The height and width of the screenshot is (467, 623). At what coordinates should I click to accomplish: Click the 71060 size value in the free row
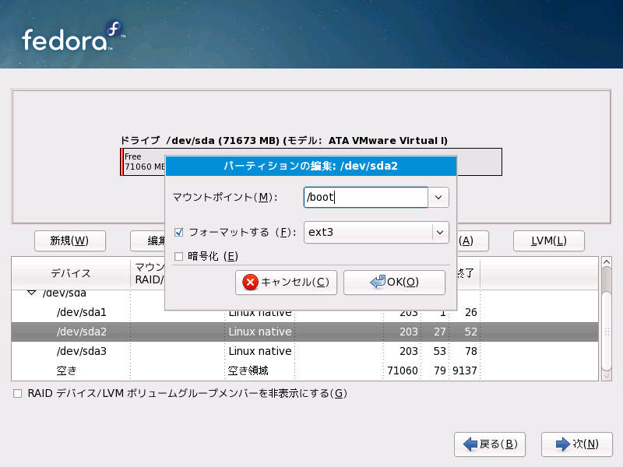coord(403,371)
